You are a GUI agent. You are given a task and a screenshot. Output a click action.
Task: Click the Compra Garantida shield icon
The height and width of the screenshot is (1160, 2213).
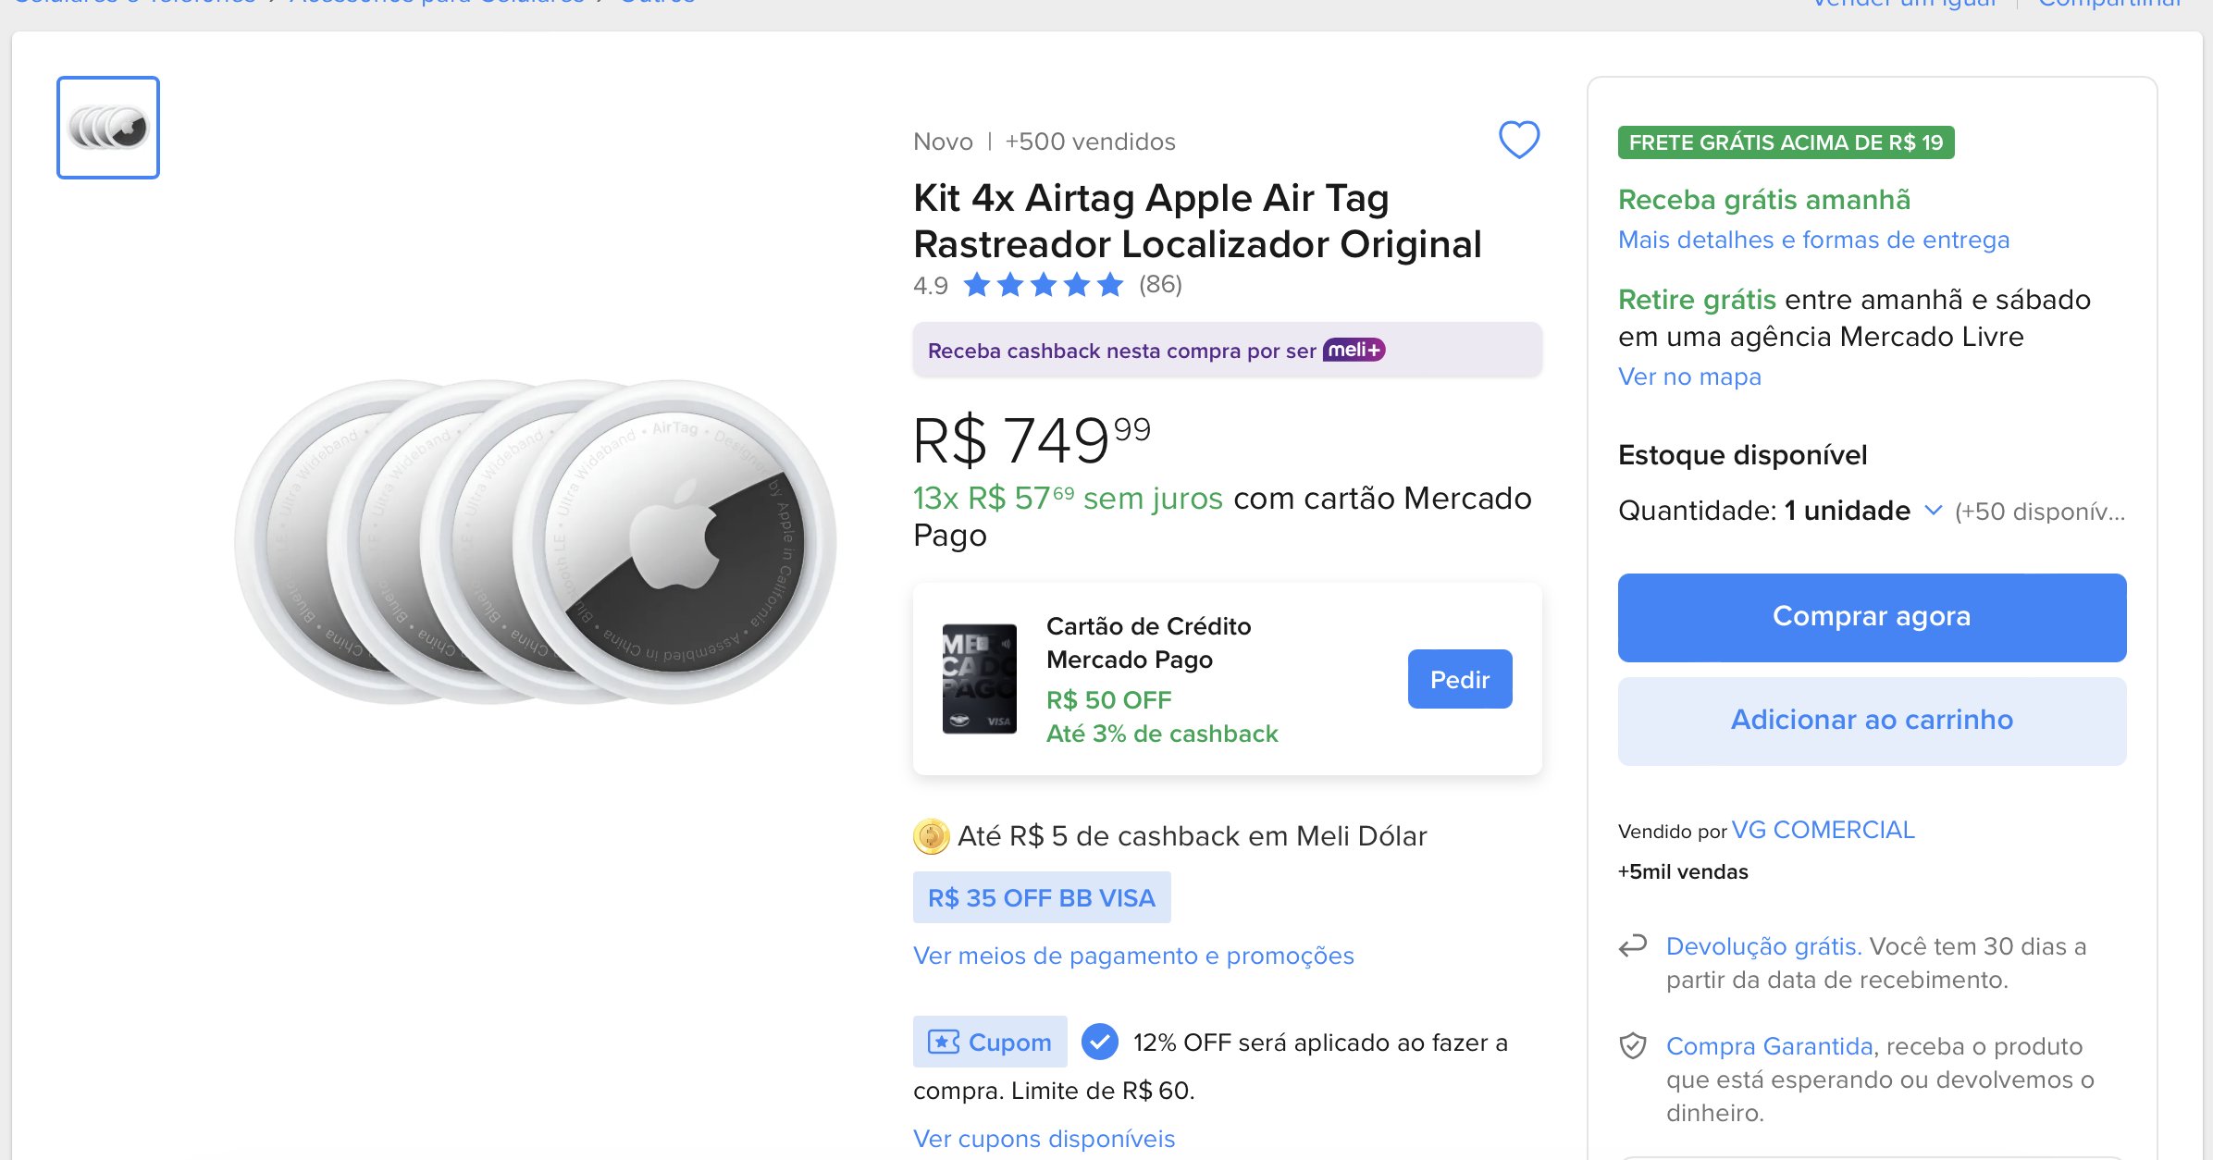pyautogui.click(x=1633, y=1046)
